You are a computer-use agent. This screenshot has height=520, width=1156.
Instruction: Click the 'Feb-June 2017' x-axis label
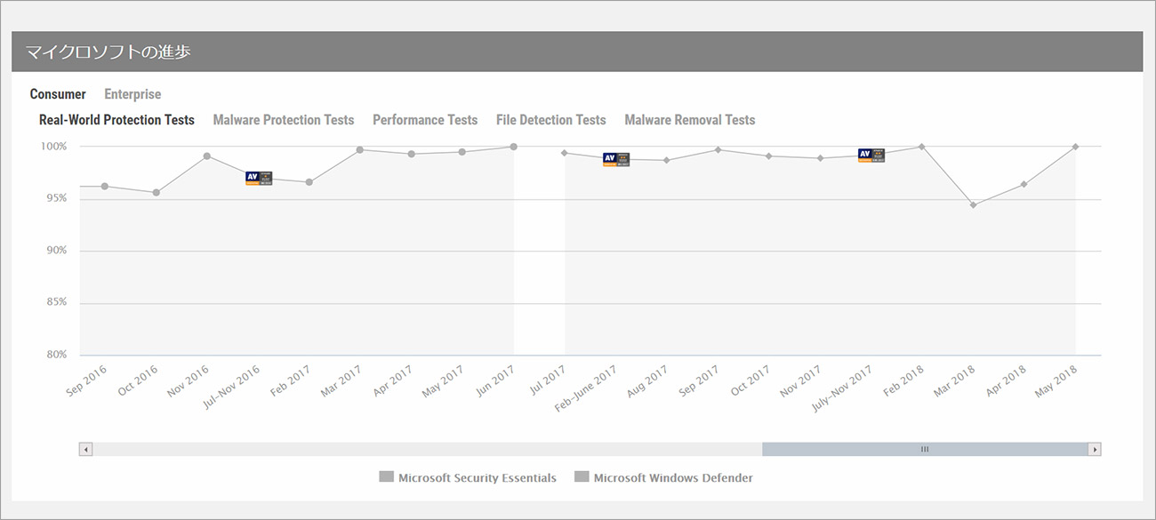pyautogui.click(x=586, y=388)
